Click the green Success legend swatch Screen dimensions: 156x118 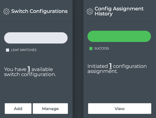point(91,49)
